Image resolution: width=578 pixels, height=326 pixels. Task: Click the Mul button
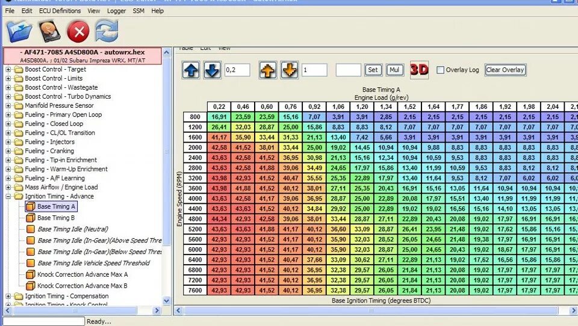(x=394, y=70)
